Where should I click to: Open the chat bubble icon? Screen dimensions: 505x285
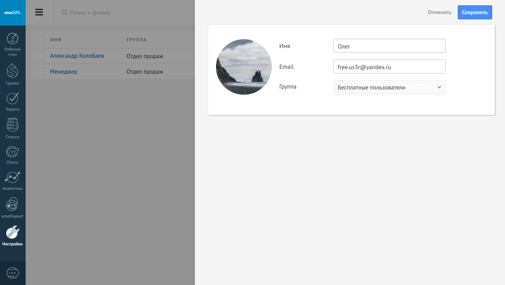[13, 273]
